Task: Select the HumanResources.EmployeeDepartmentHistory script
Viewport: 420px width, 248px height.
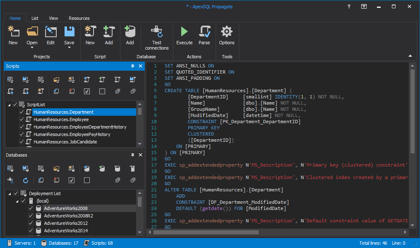Action: click(x=80, y=127)
